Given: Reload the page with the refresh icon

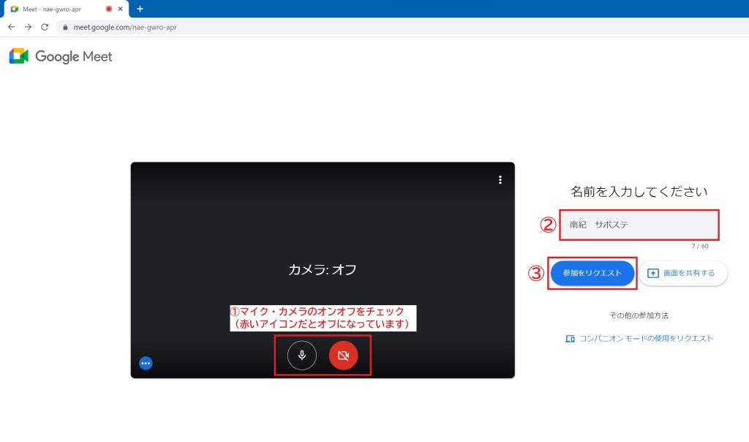Looking at the screenshot, I should click(45, 27).
